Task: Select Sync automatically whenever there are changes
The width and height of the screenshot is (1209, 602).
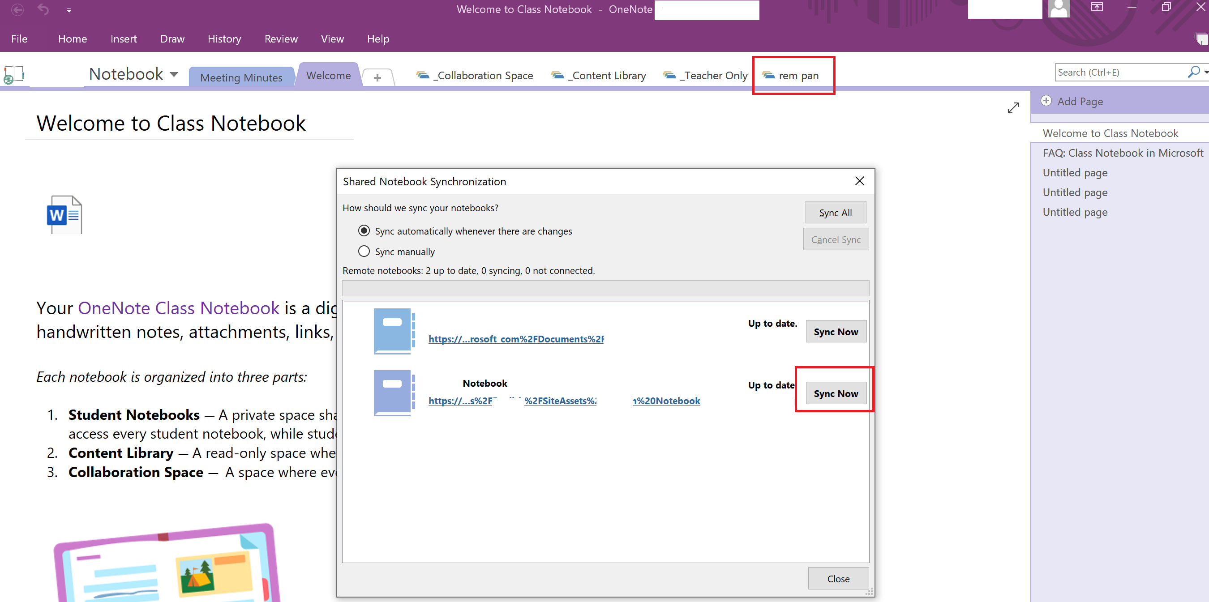Action: pos(364,231)
